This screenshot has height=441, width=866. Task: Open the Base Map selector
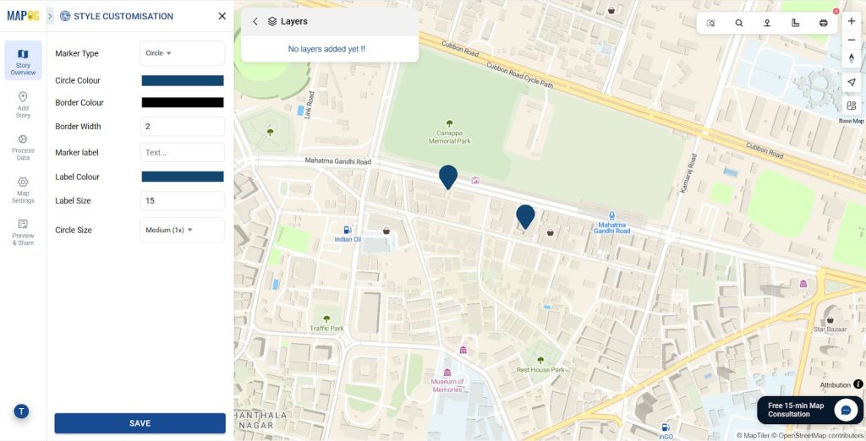pyautogui.click(x=851, y=106)
